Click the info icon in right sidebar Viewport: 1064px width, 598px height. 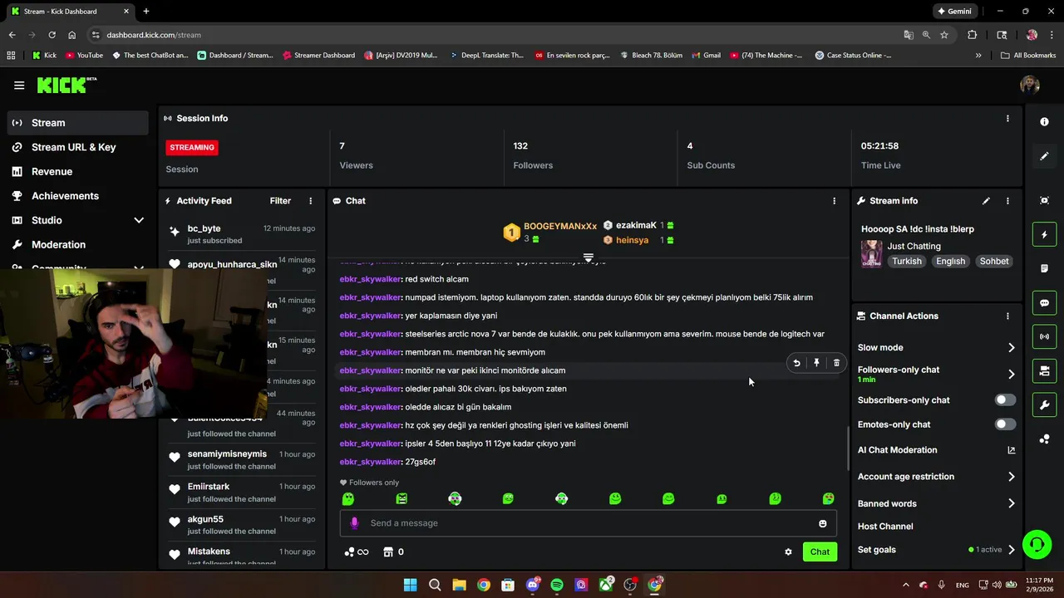[x=1045, y=122]
